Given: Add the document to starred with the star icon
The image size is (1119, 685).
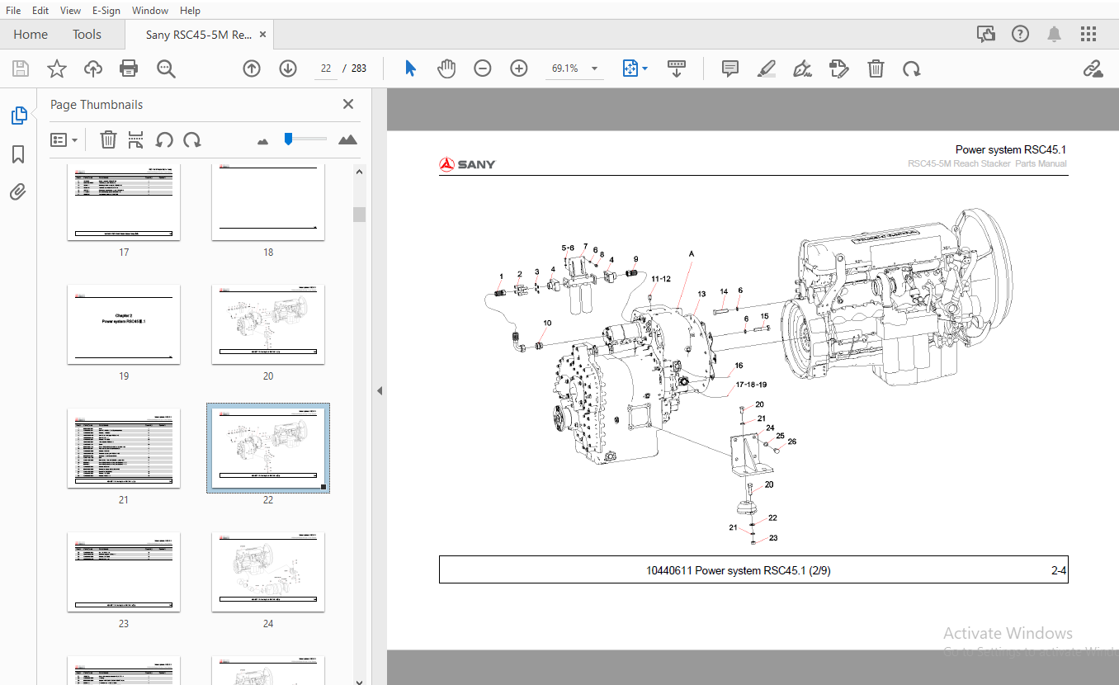Looking at the screenshot, I should pos(57,68).
